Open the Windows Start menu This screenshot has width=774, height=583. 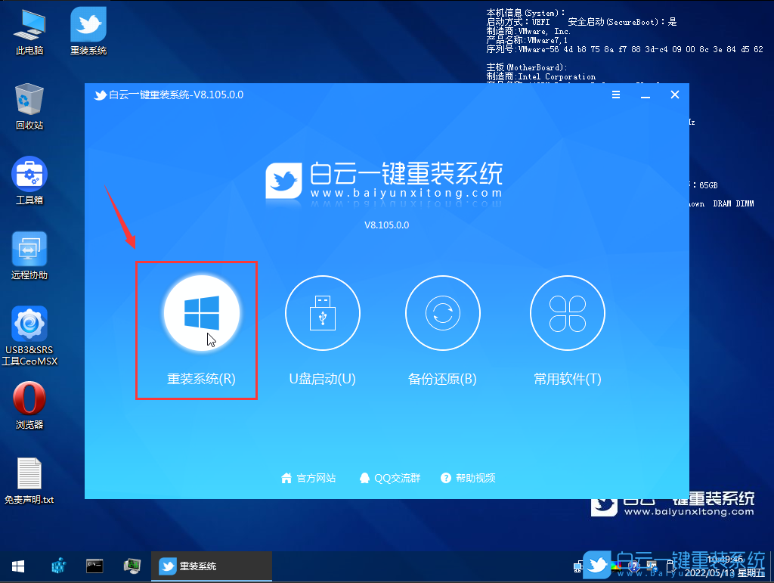coord(17,566)
